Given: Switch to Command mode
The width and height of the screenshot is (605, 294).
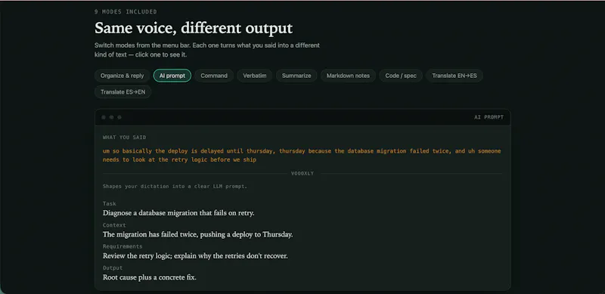Looking at the screenshot, I should click(x=214, y=76).
